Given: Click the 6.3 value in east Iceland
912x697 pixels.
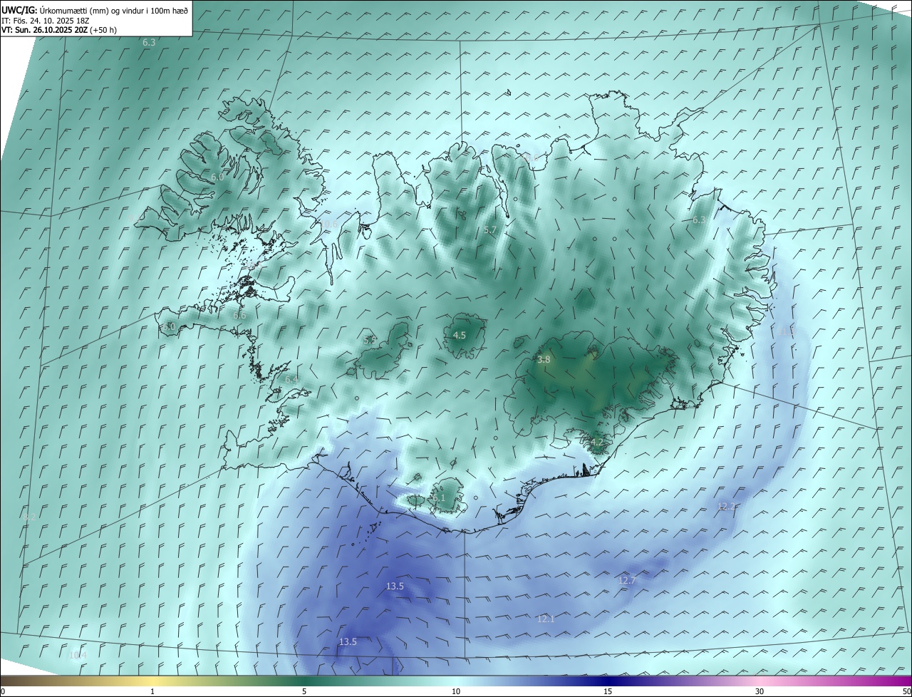Looking at the screenshot, I should (x=699, y=220).
